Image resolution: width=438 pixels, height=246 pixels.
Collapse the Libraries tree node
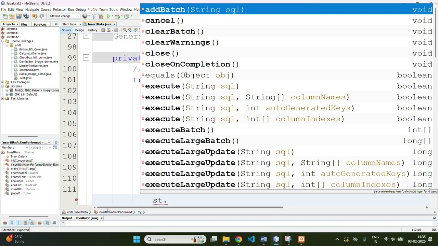click(x=3, y=86)
